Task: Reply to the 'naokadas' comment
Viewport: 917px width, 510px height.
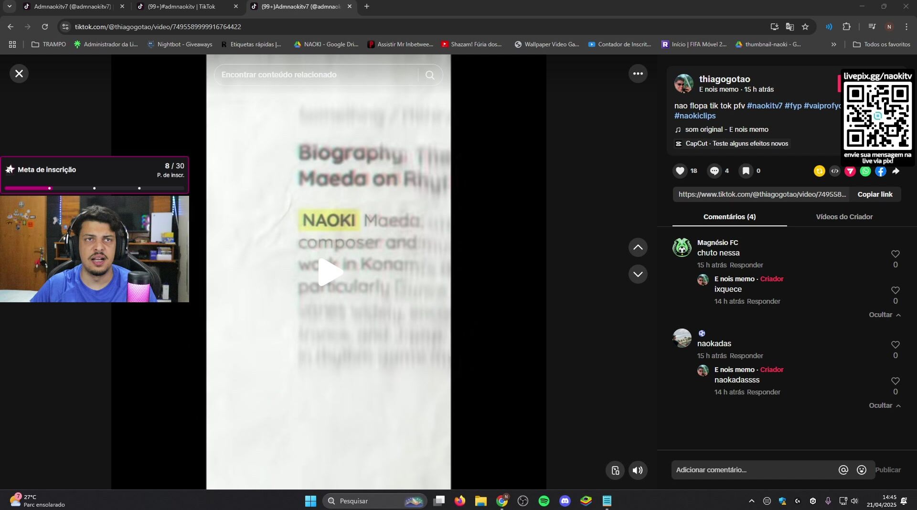Action: [x=746, y=356]
